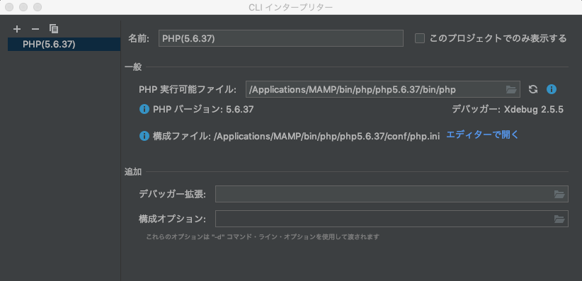The image size is (582, 281).
Task: Click the 名前 name input field
Action: point(280,38)
